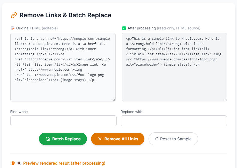Viewport: 237px width, 168px height.
Task: Click the resize handle of Original HTML textarea
Action: [114, 100]
